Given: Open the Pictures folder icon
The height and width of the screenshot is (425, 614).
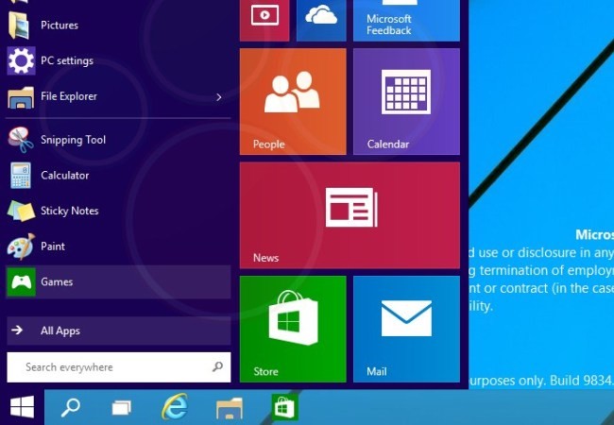Looking at the screenshot, I should coord(19,25).
